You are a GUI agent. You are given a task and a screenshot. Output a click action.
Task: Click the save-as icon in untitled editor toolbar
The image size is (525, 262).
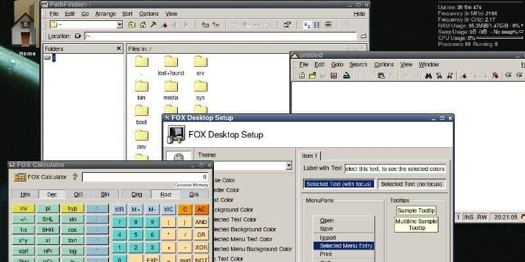coord(333,75)
